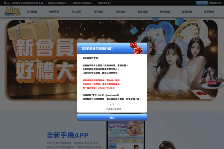Open the 優惠活動 menu

[x=187, y=12]
